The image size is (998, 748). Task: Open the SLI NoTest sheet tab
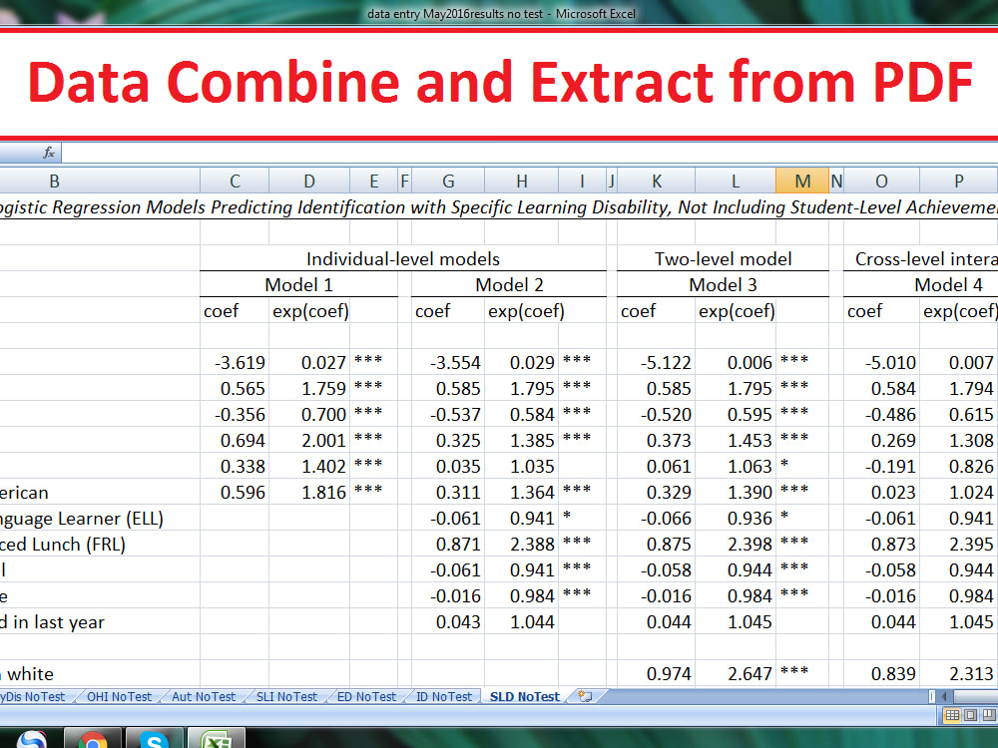tap(286, 696)
